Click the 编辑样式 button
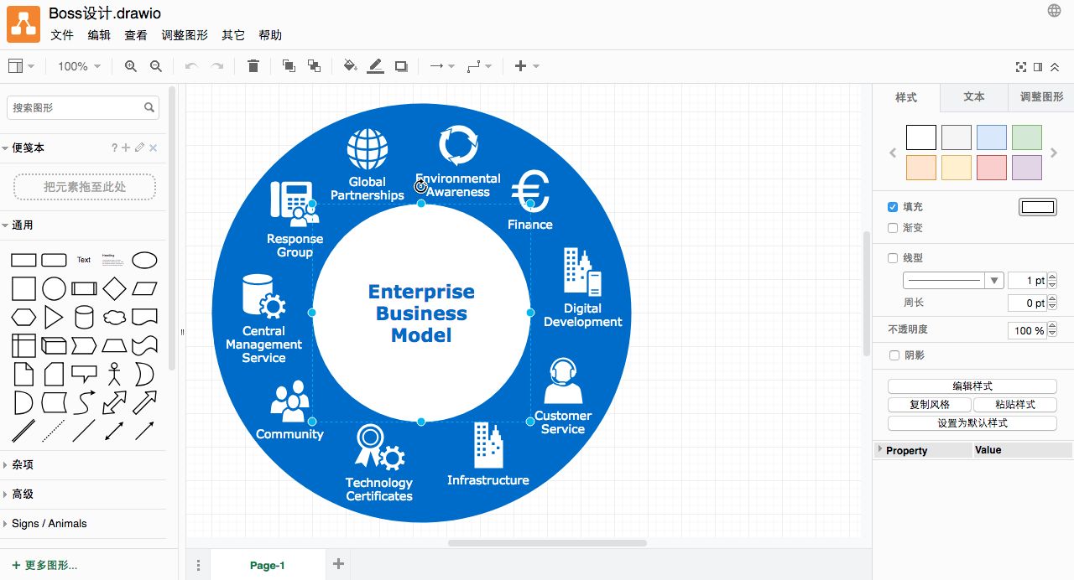The height and width of the screenshot is (580, 1074). click(x=972, y=386)
